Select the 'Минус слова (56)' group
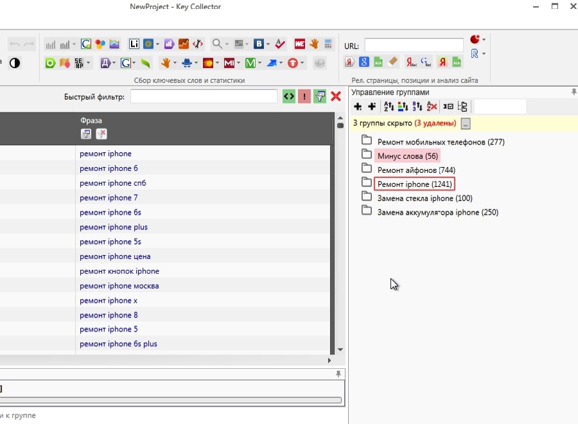The height and width of the screenshot is (424, 578). [408, 155]
